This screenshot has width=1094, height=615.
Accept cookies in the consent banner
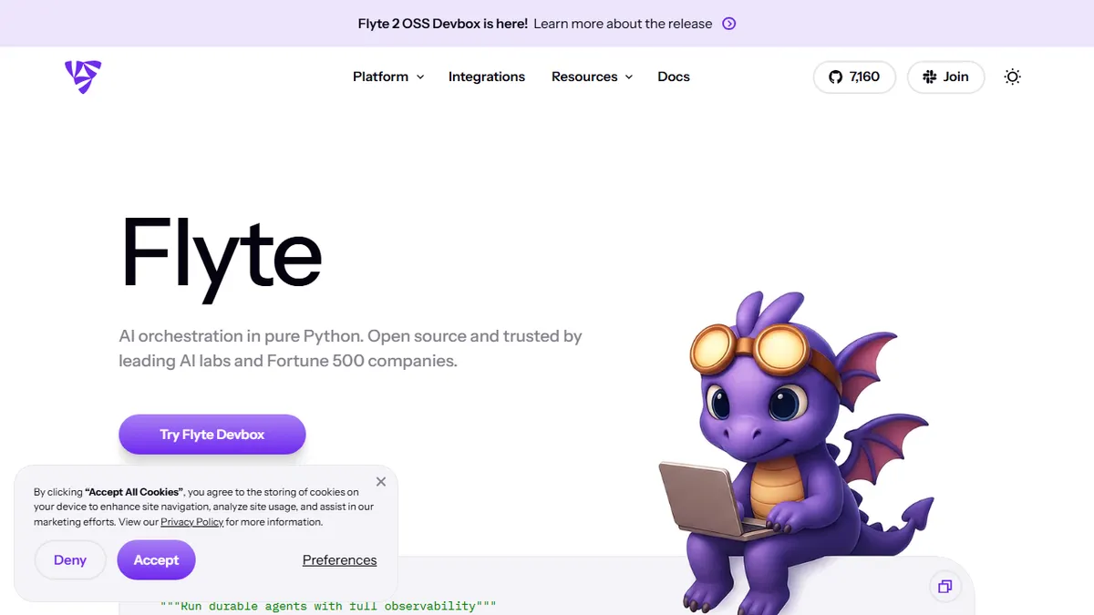156,560
